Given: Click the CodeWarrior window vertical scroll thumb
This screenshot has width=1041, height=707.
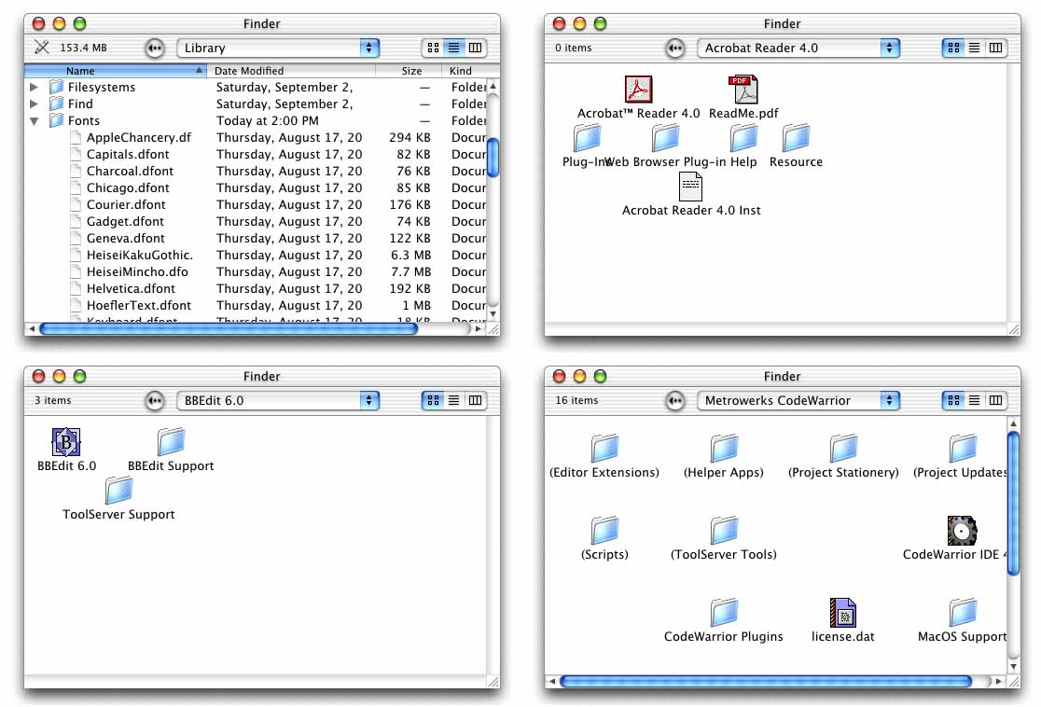Looking at the screenshot, I should click(x=1013, y=503).
